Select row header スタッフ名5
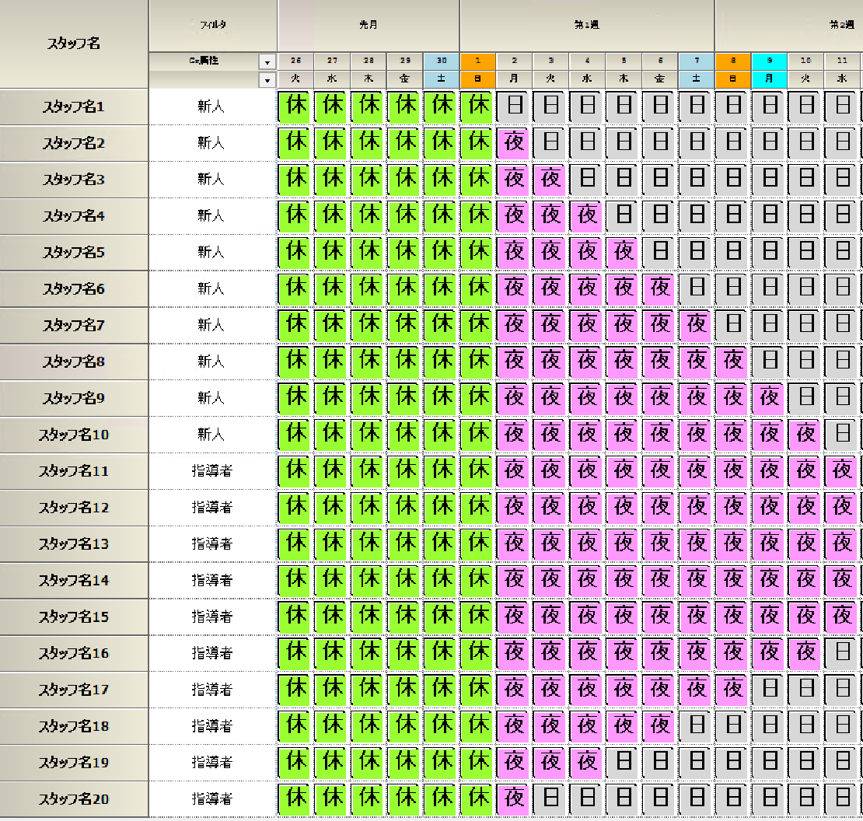863x821 pixels. [74, 253]
